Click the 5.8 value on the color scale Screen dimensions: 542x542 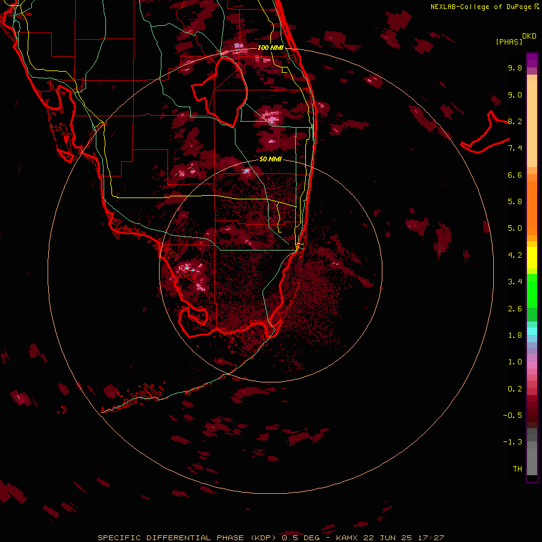(515, 202)
